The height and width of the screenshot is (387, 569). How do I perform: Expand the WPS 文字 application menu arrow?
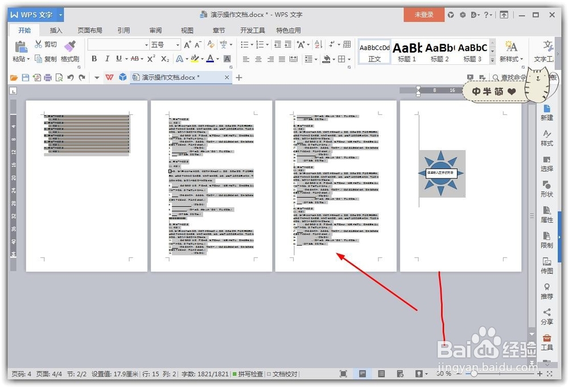tap(60, 15)
